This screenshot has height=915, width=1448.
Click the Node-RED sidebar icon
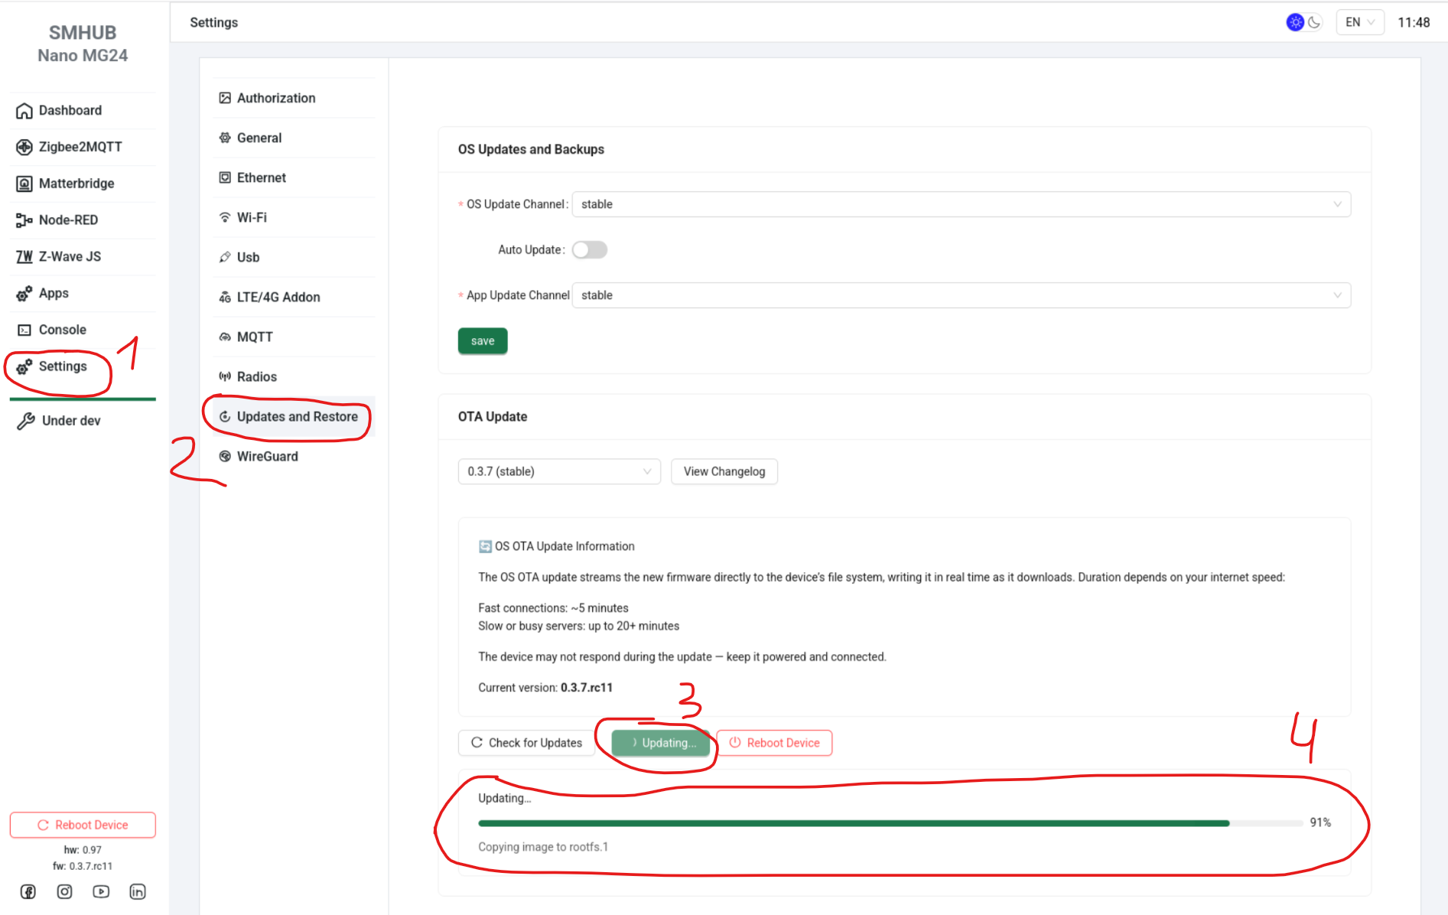(24, 220)
